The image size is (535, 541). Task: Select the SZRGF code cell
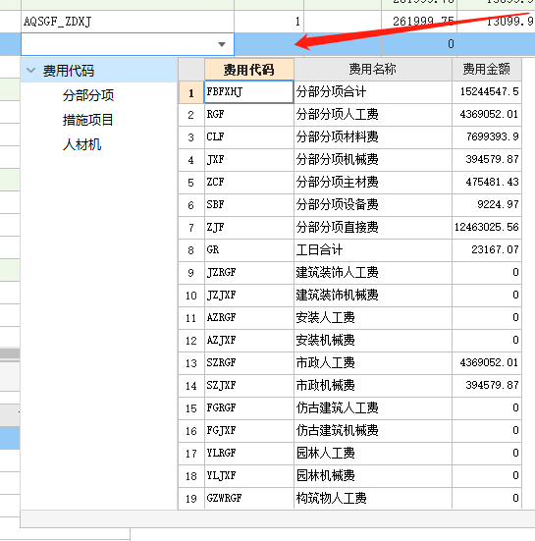click(x=249, y=363)
